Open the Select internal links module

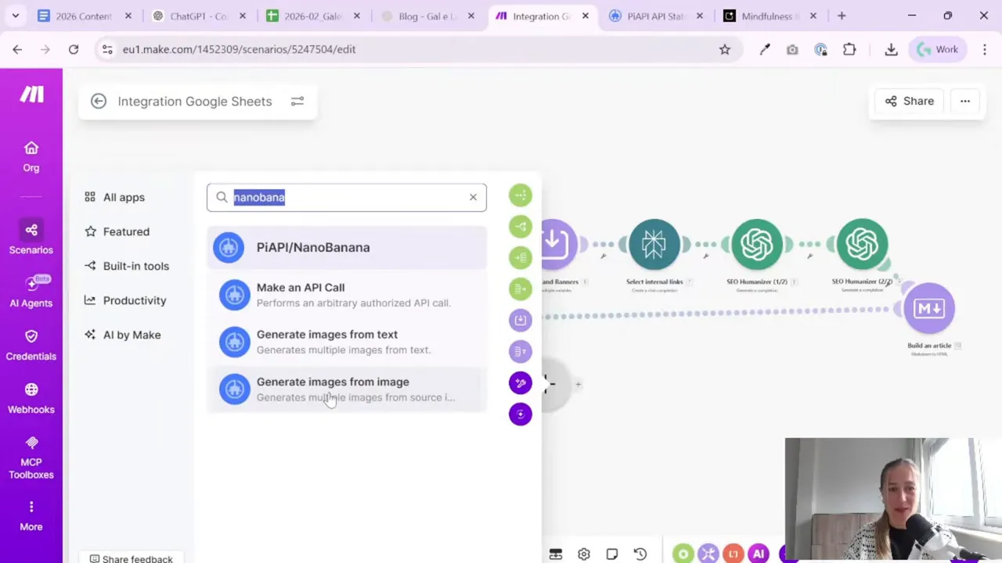(x=654, y=244)
